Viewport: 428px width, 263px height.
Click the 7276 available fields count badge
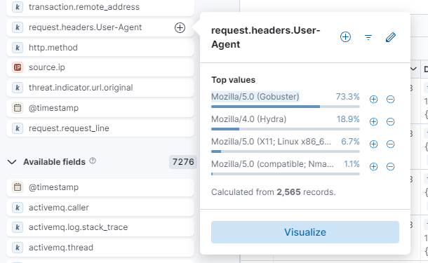[183, 162]
